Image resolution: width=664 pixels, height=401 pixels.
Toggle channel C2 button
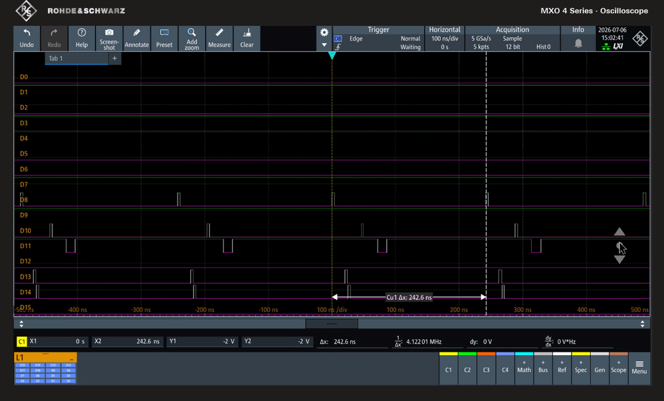tap(467, 368)
